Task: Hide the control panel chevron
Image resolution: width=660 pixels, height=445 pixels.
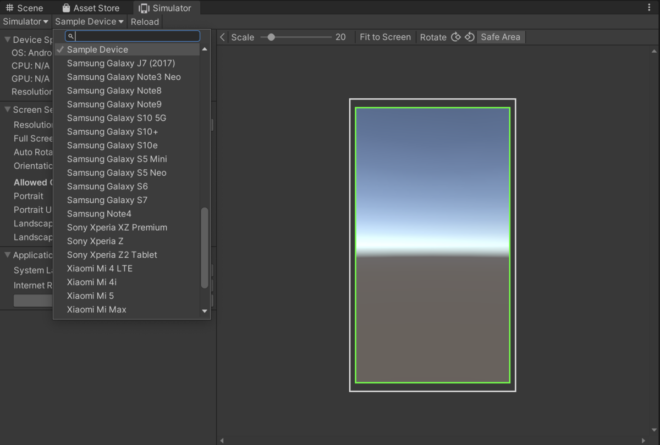Action: [222, 37]
